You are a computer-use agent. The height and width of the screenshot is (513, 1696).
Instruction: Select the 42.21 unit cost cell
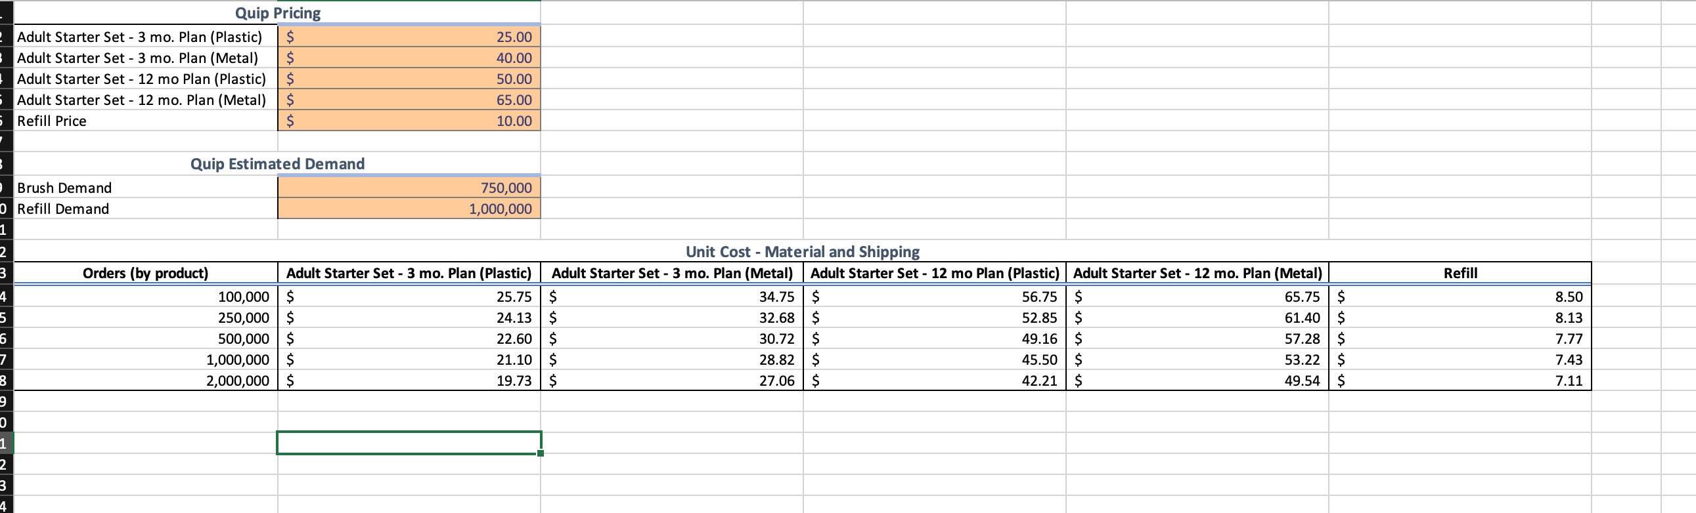[935, 380]
